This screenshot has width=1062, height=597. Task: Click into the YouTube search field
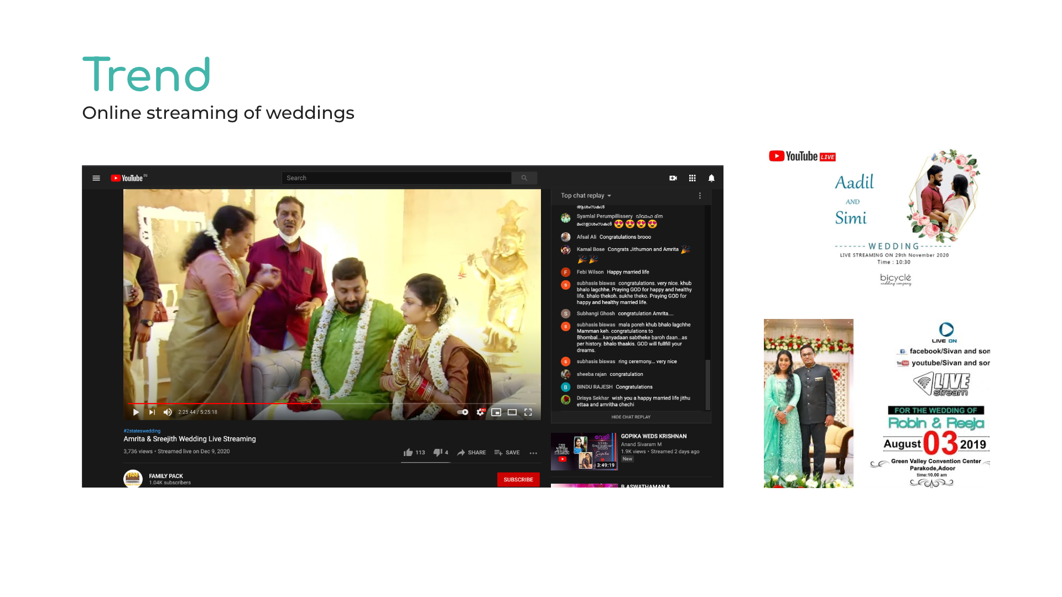[396, 178]
